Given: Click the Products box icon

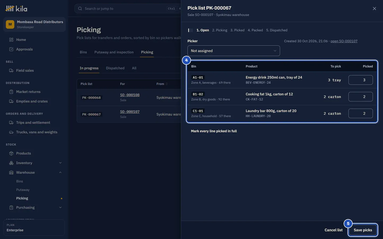Looking at the screenshot, I should click(11, 153).
